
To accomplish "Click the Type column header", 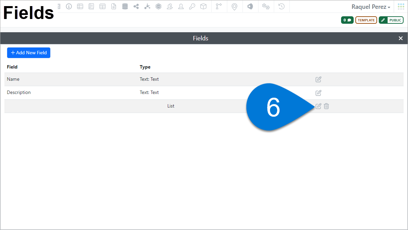I will tap(145, 67).
